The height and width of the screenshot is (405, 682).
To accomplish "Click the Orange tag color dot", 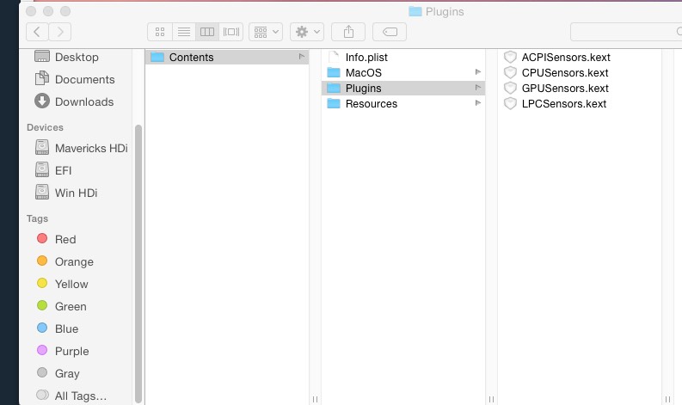I will pyautogui.click(x=42, y=261).
